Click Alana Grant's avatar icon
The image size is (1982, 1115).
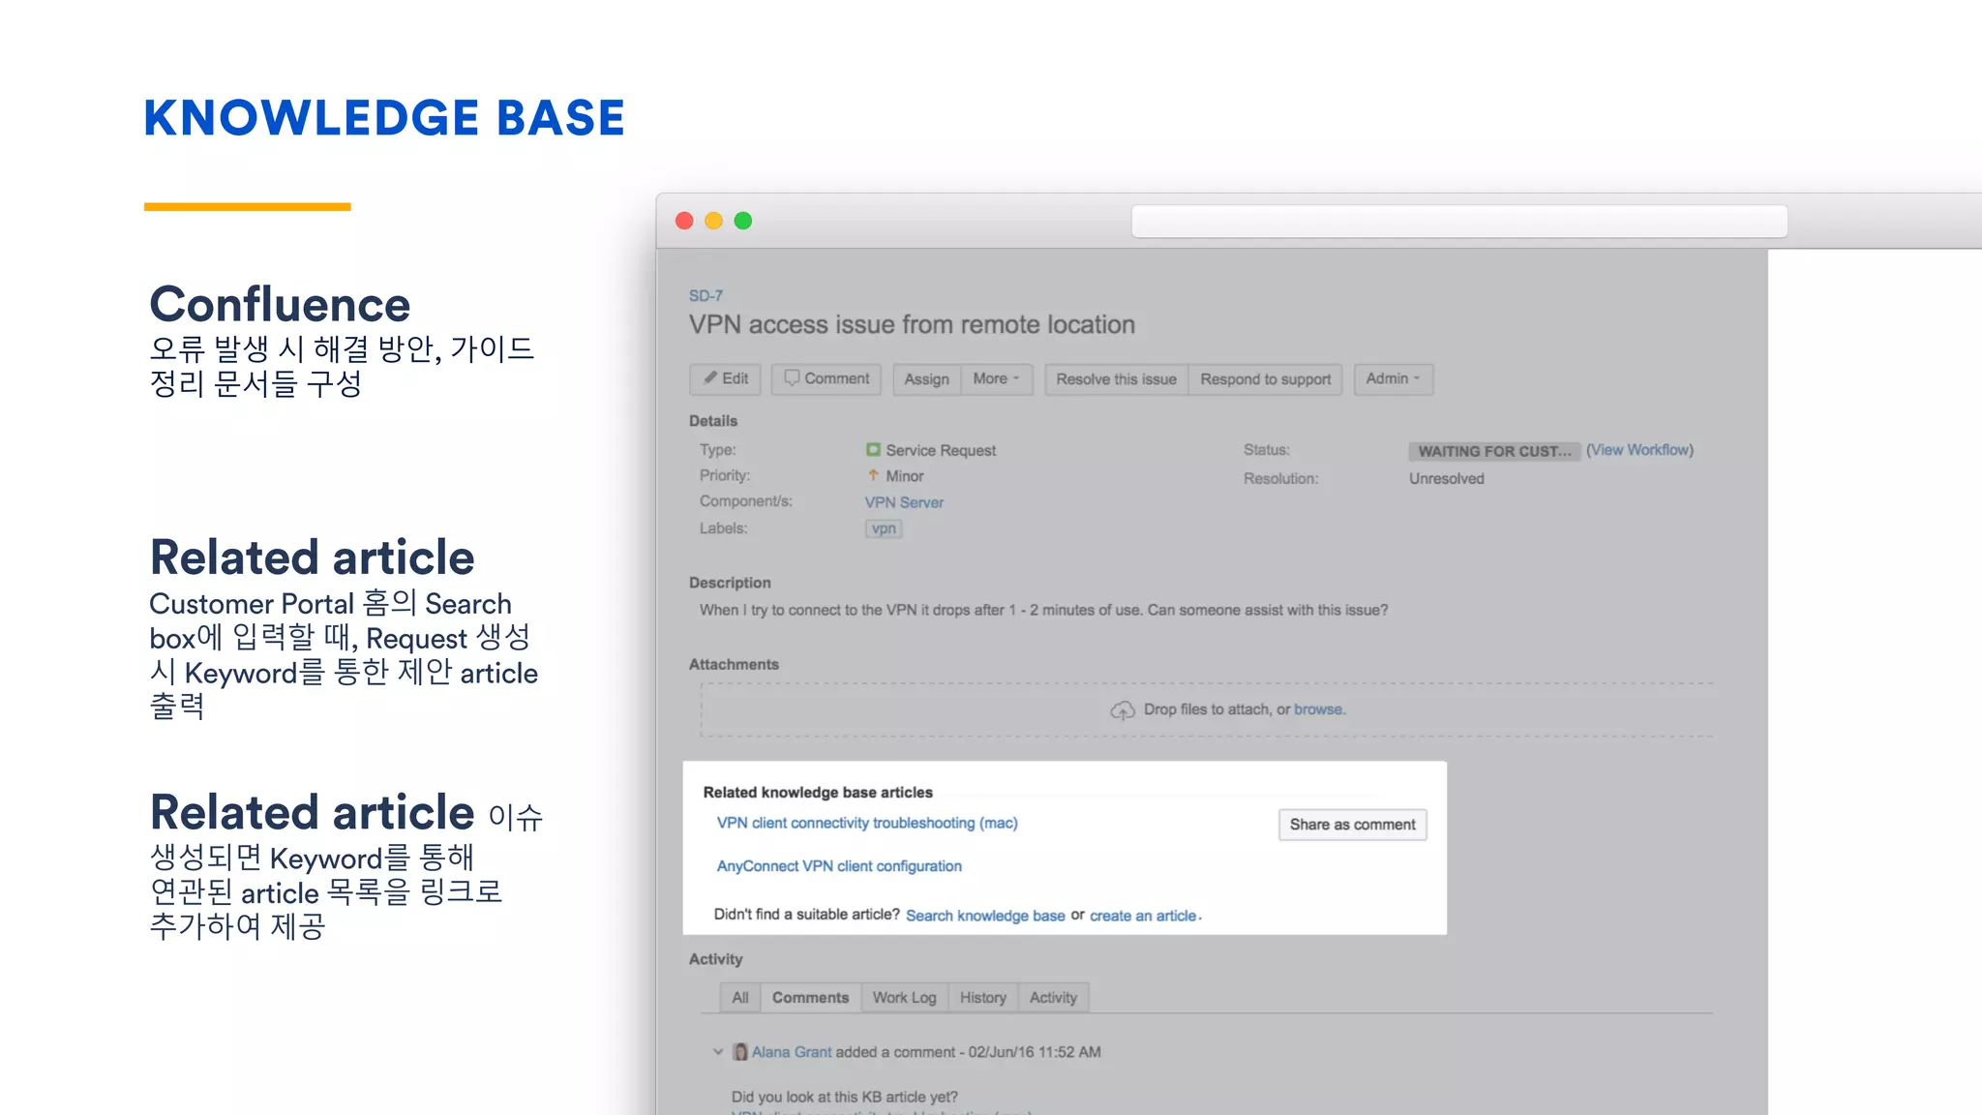point(740,1052)
